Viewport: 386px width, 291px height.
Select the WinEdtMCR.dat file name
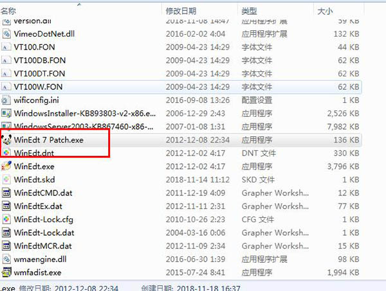tap(42, 246)
